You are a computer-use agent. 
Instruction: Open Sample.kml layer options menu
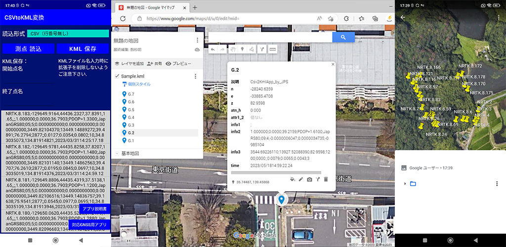[x=195, y=77]
